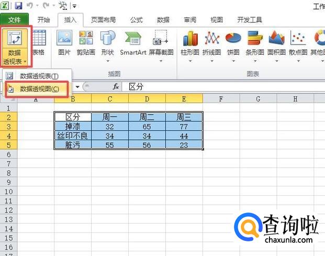This screenshot has height=256, width=325.
Task: Click the fx Insert Function button
Action: pyautogui.click(x=116, y=87)
